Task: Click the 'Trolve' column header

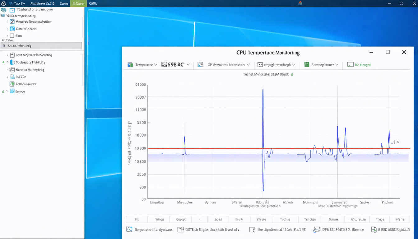Action: [285, 219]
